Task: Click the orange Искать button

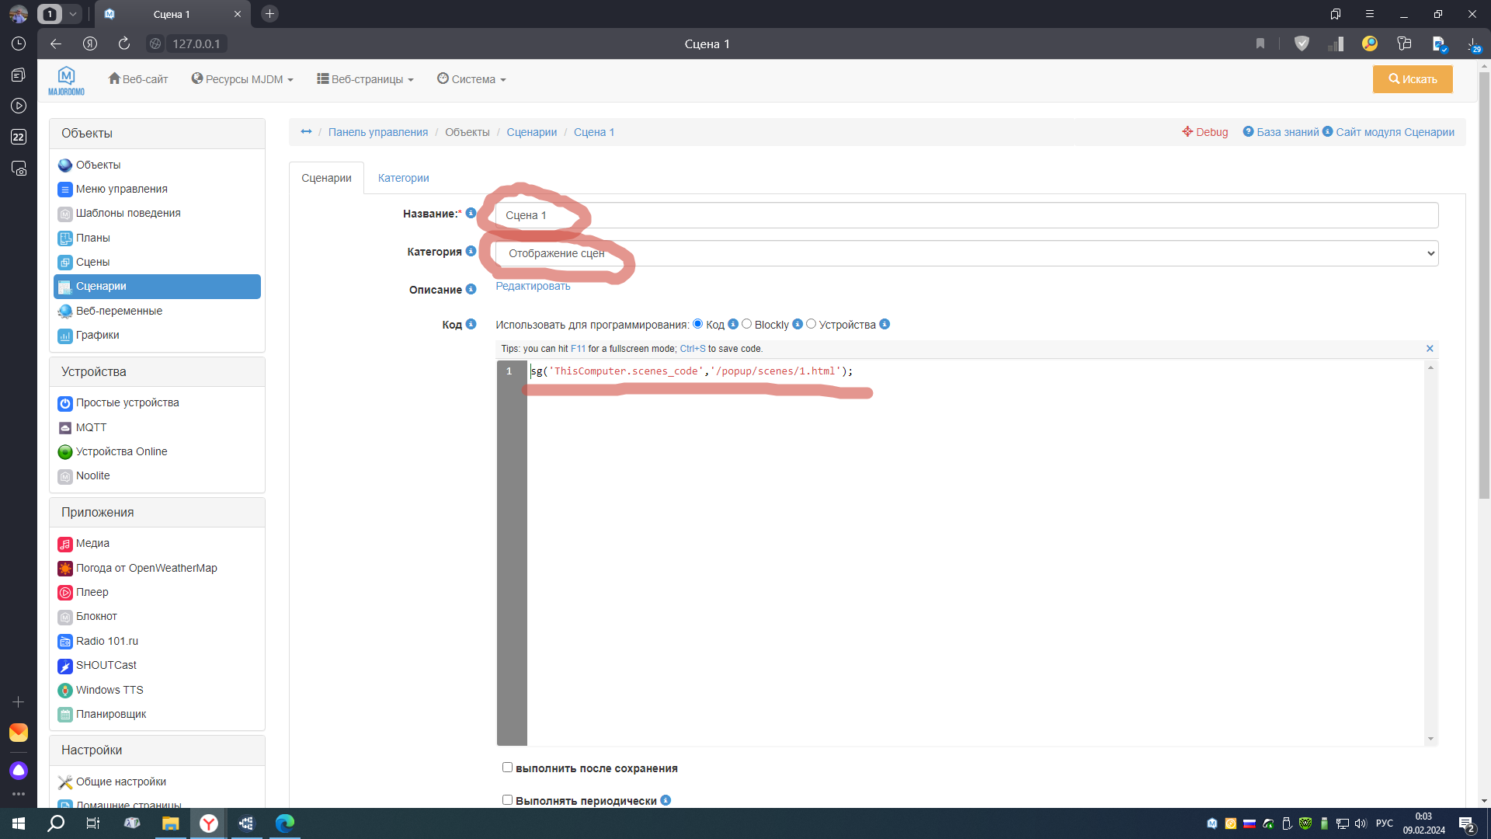Action: (1412, 79)
